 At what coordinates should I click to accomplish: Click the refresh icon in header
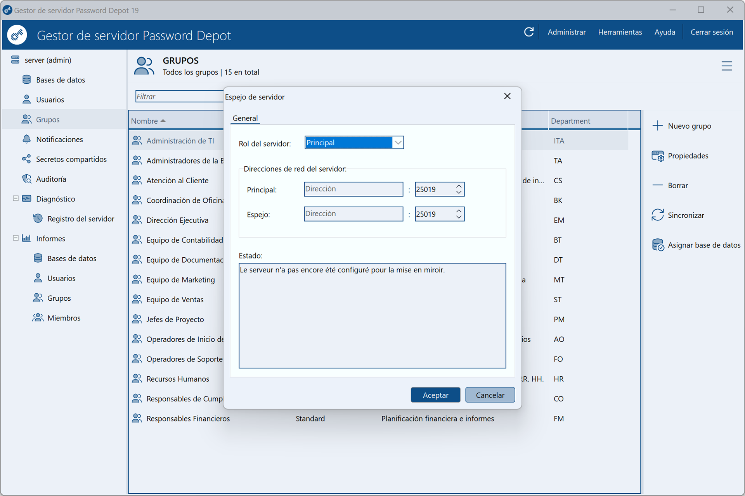click(x=529, y=32)
